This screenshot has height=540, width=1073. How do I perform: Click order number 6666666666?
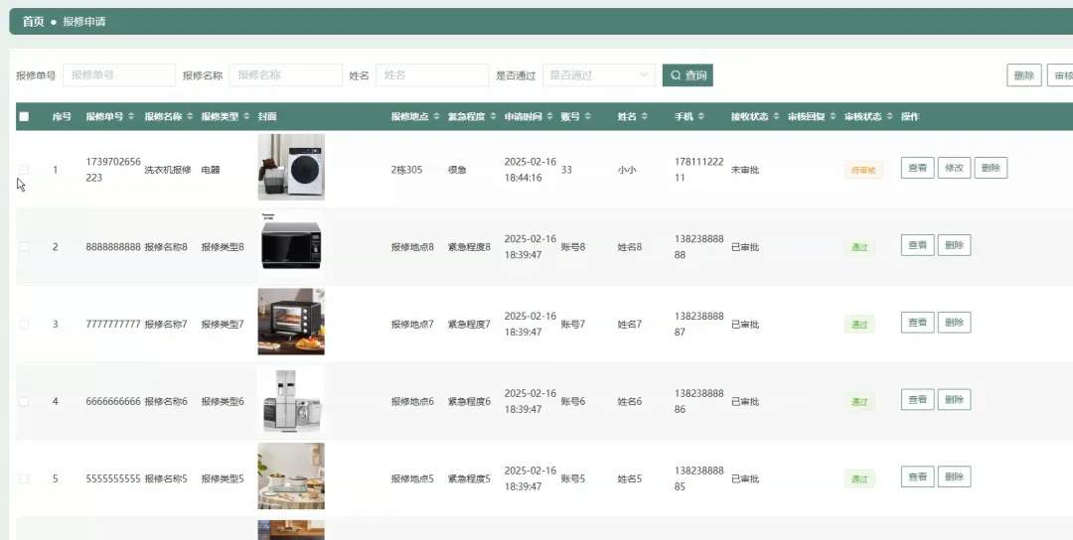pos(113,401)
